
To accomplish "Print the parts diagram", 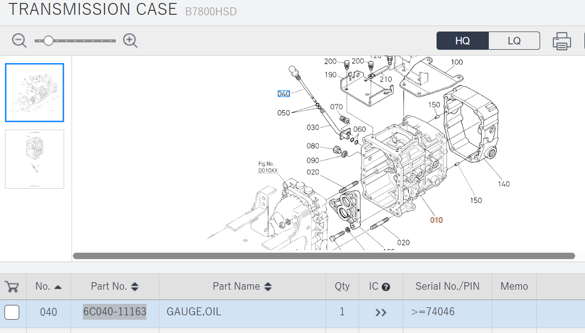I will [561, 41].
